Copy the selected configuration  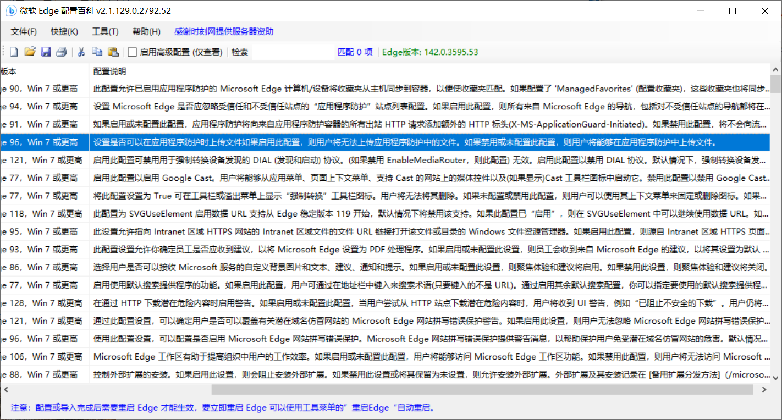pyautogui.click(x=98, y=51)
